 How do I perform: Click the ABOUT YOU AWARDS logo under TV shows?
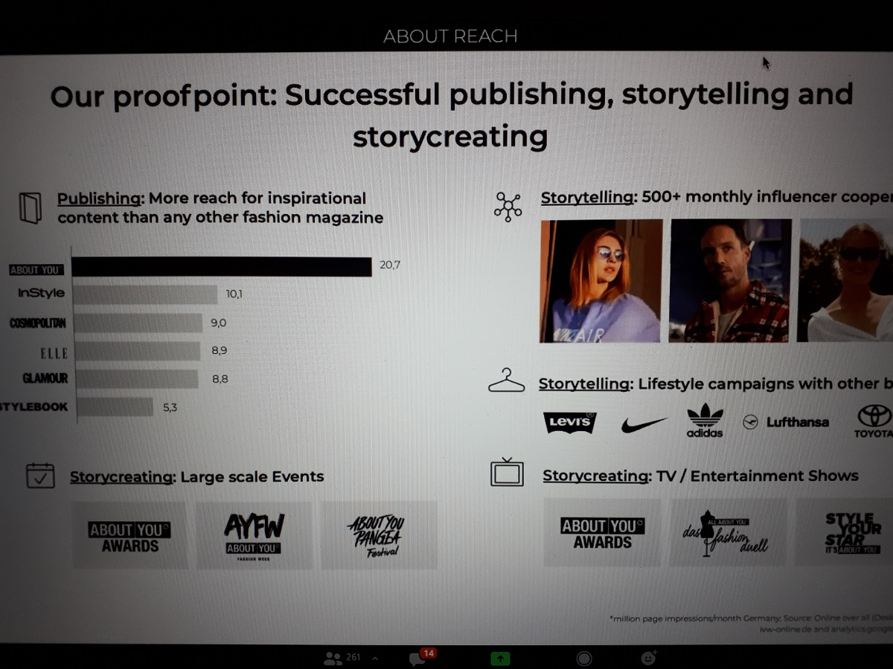pyautogui.click(x=603, y=533)
